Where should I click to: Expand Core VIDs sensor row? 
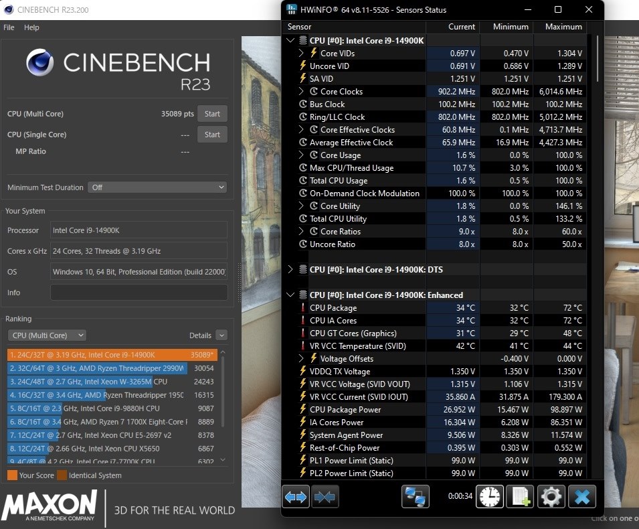point(300,53)
